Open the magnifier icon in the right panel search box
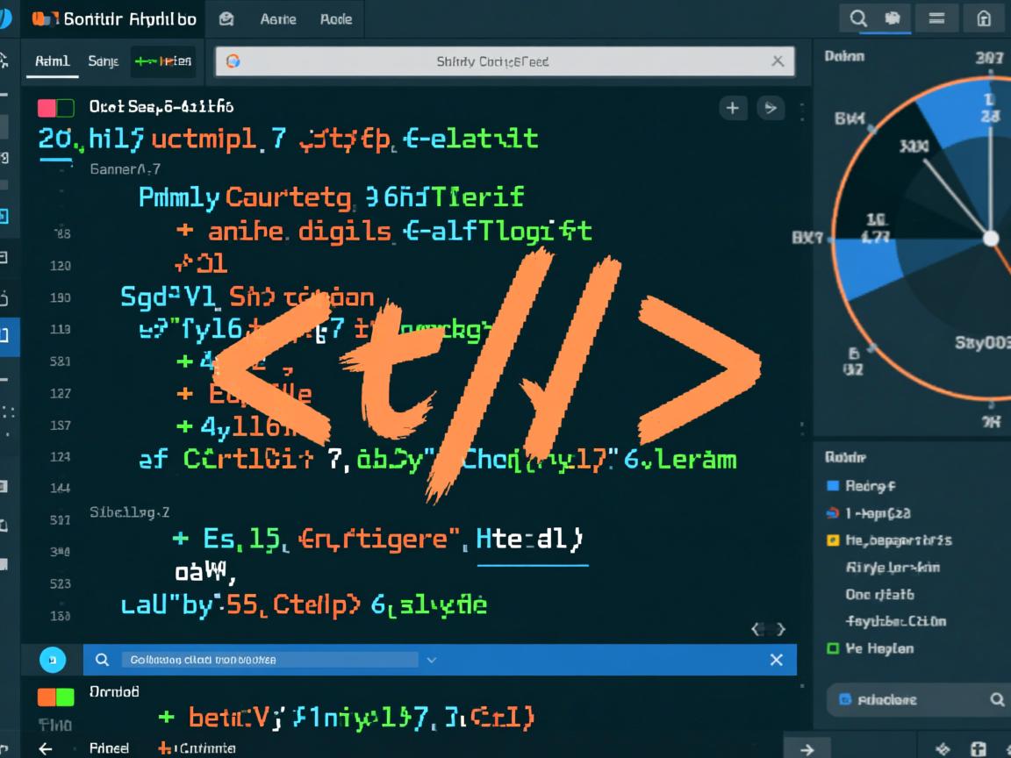The height and width of the screenshot is (758, 1011). coord(997,699)
